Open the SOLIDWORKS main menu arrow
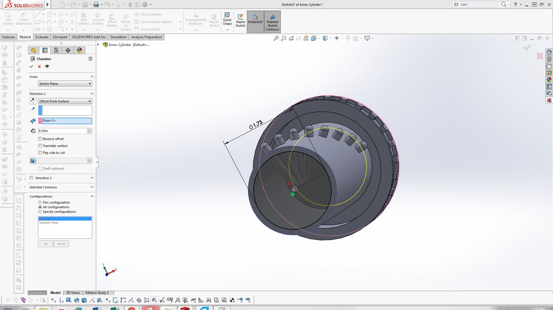The image size is (553, 310). coord(48,4)
